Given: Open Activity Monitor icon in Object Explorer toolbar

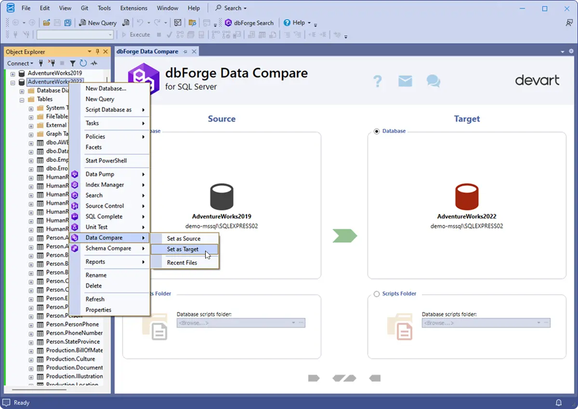Looking at the screenshot, I should pos(94,63).
